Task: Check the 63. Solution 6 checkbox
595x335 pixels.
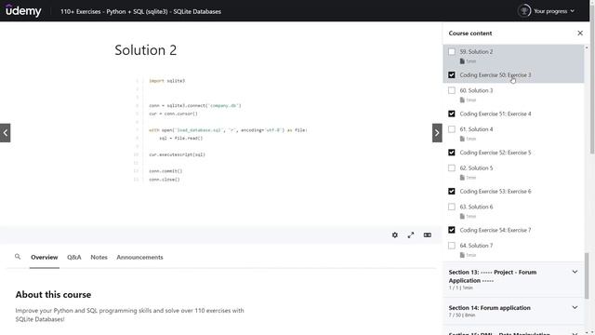Action: click(452, 207)
